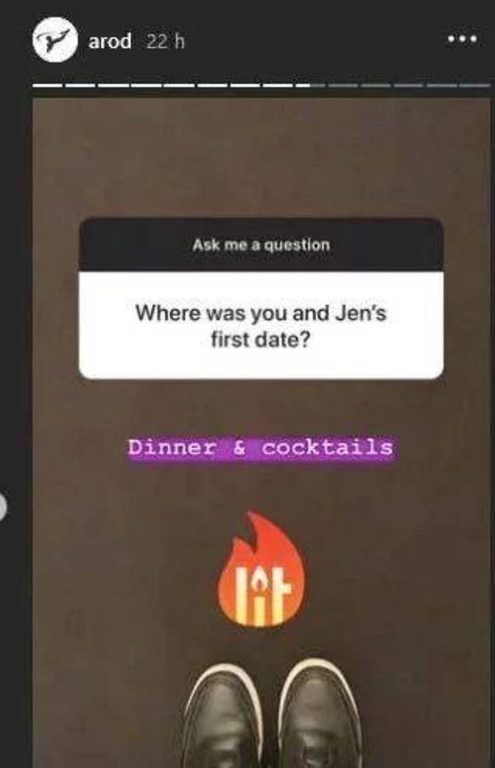Open the three-dot more options menu

462,40
